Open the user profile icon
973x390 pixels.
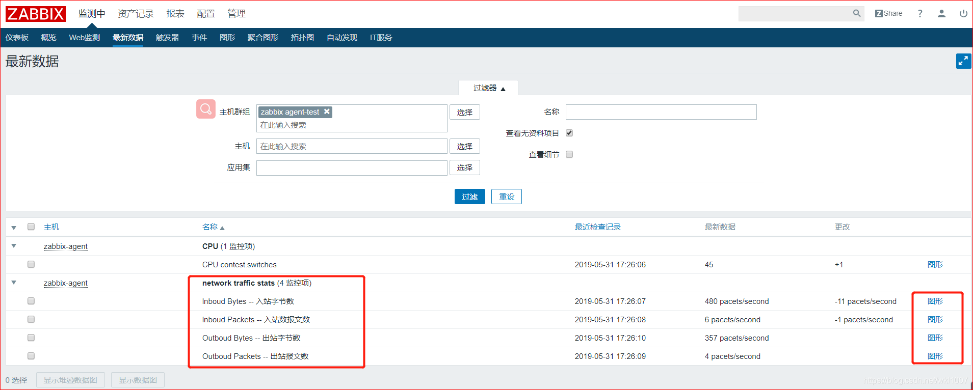(941, 13)
